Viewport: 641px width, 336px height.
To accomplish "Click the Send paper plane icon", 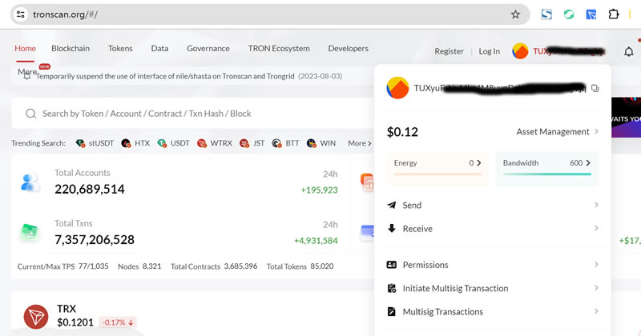I will click(391, 205).
